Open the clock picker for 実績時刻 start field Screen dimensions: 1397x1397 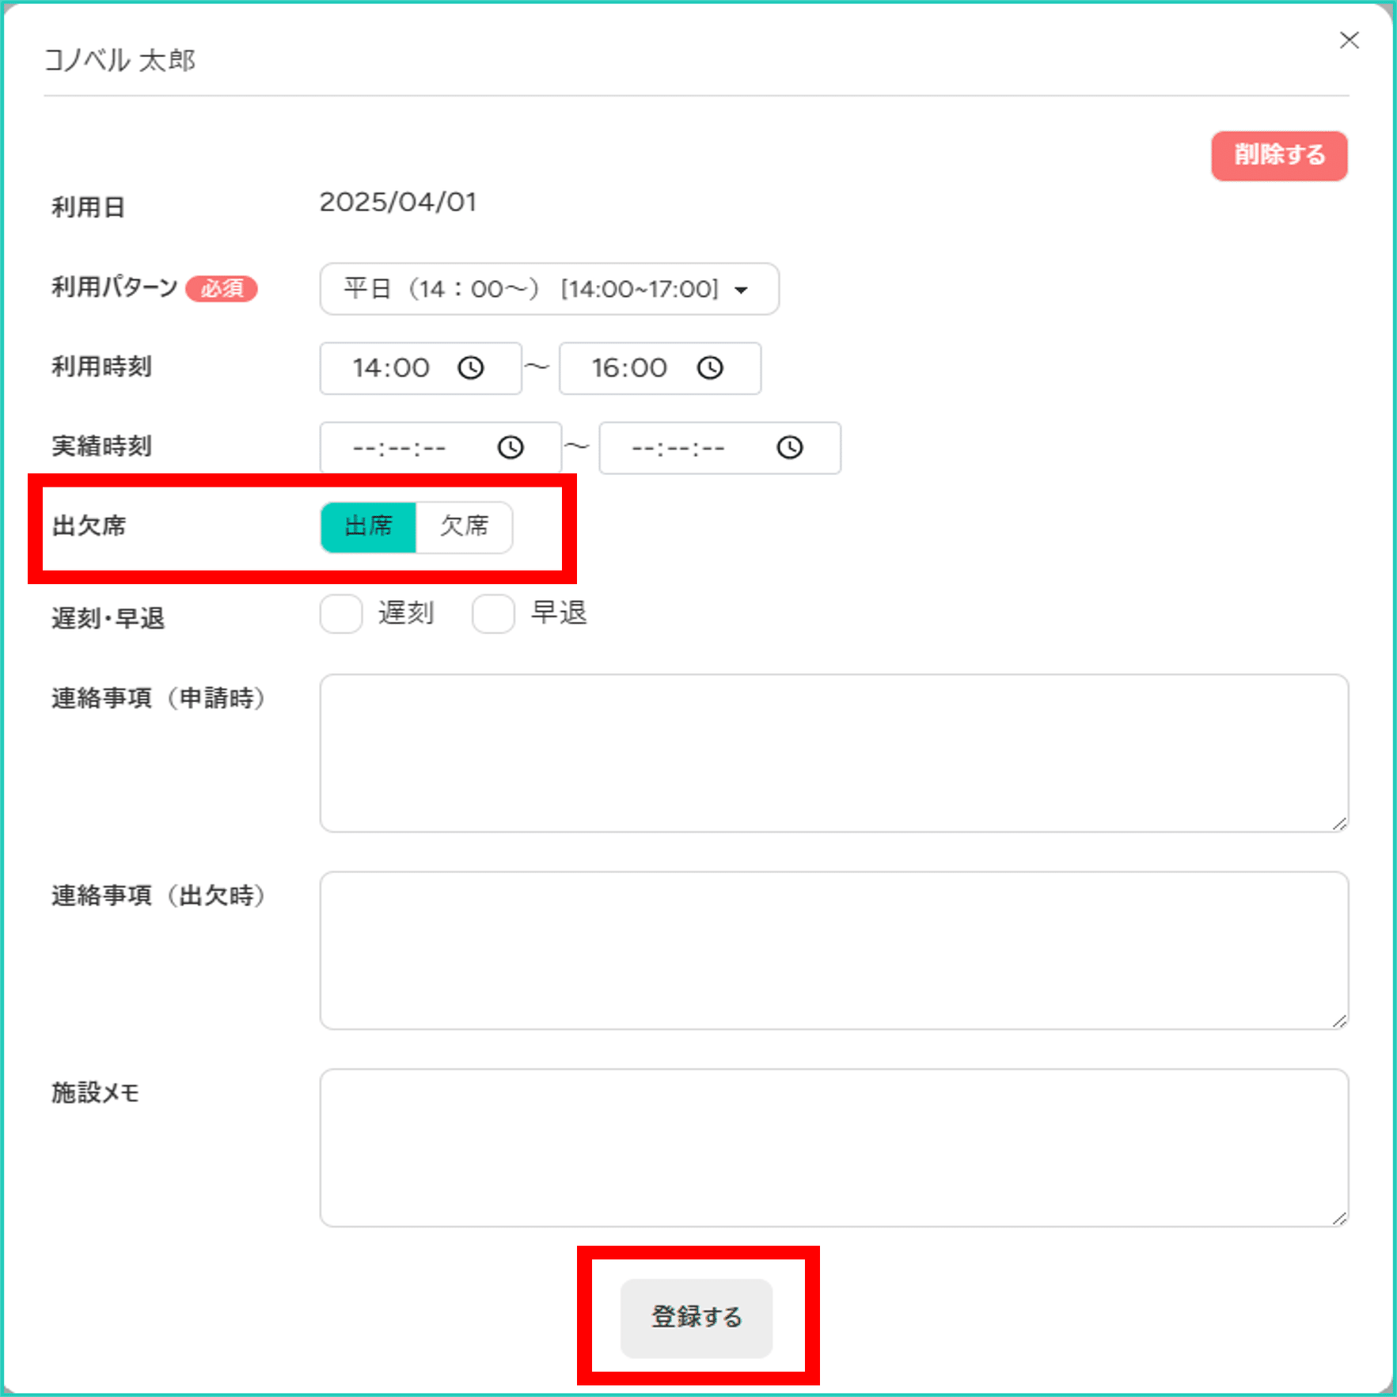coord(511,447)
